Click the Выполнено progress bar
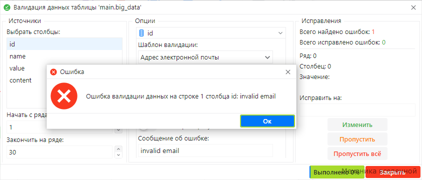The height and width of the screenshot is (180, 422). coord(337,172)
